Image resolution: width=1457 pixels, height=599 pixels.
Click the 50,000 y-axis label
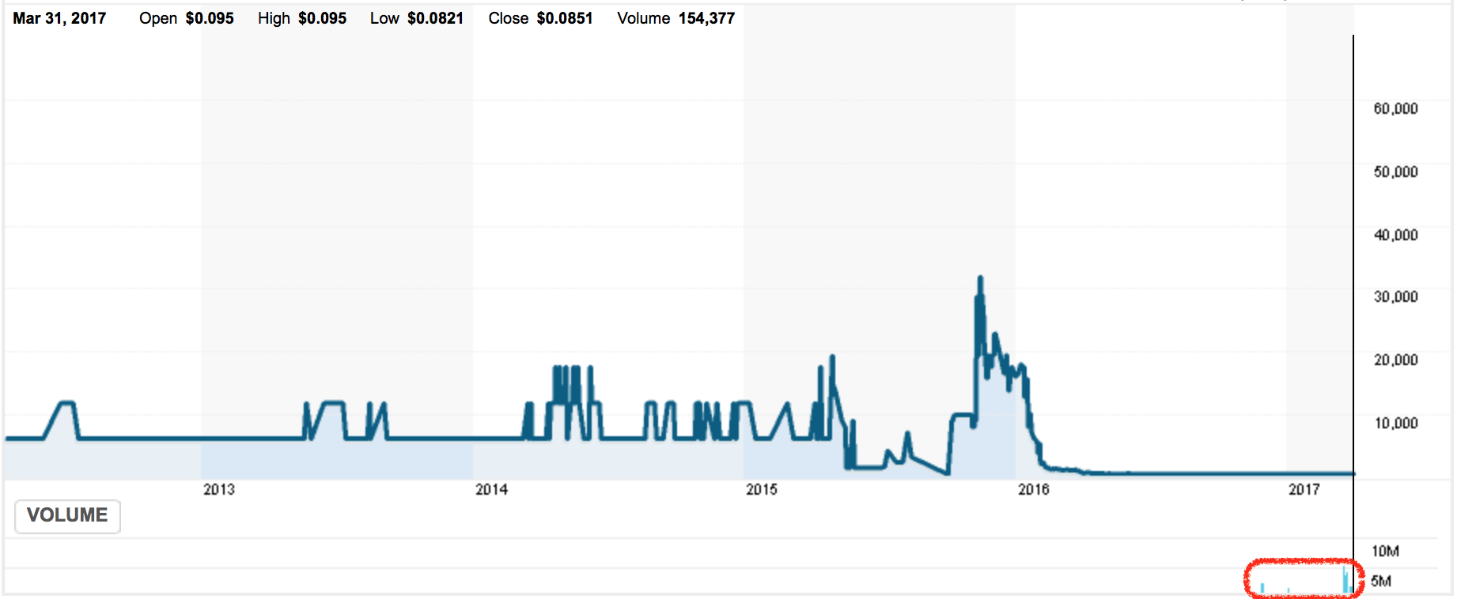[1396, 171]
